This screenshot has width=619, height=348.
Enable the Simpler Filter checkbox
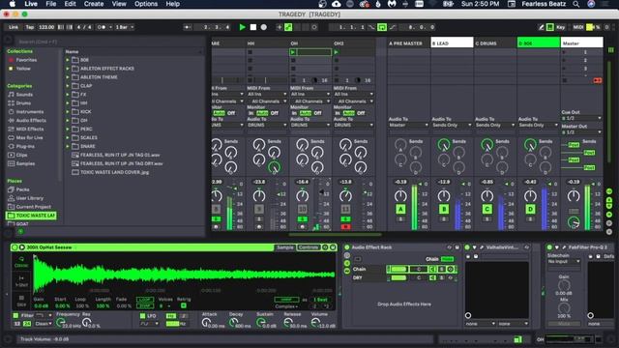point(15,316)
